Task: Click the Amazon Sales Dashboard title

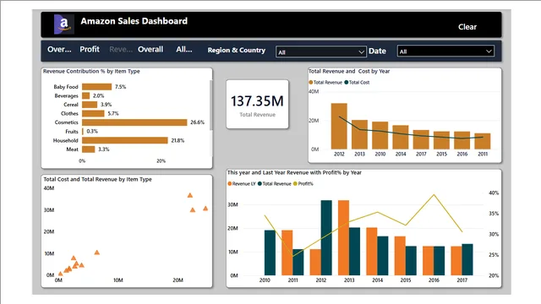Action: pos(134,21)
